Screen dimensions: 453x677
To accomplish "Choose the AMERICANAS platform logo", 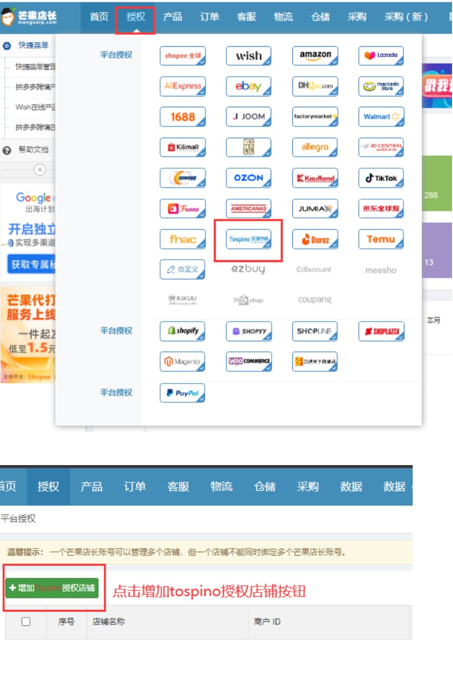I will pyautogui.click(x=249, y=208).
